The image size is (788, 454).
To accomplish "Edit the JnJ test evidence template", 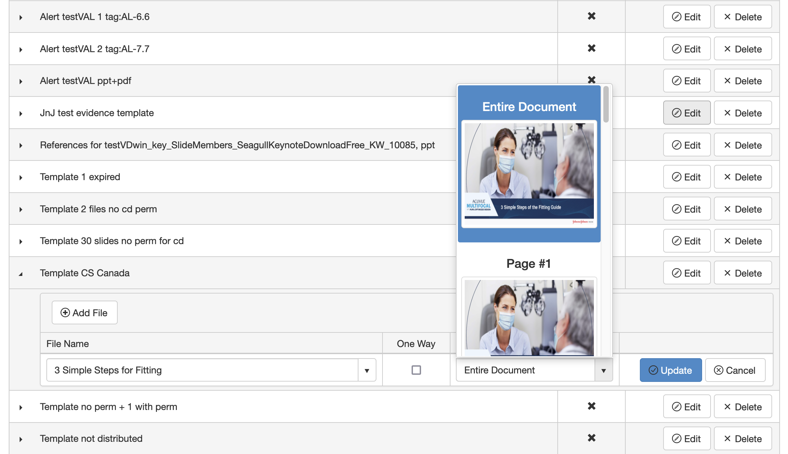I will pos(686,113).
